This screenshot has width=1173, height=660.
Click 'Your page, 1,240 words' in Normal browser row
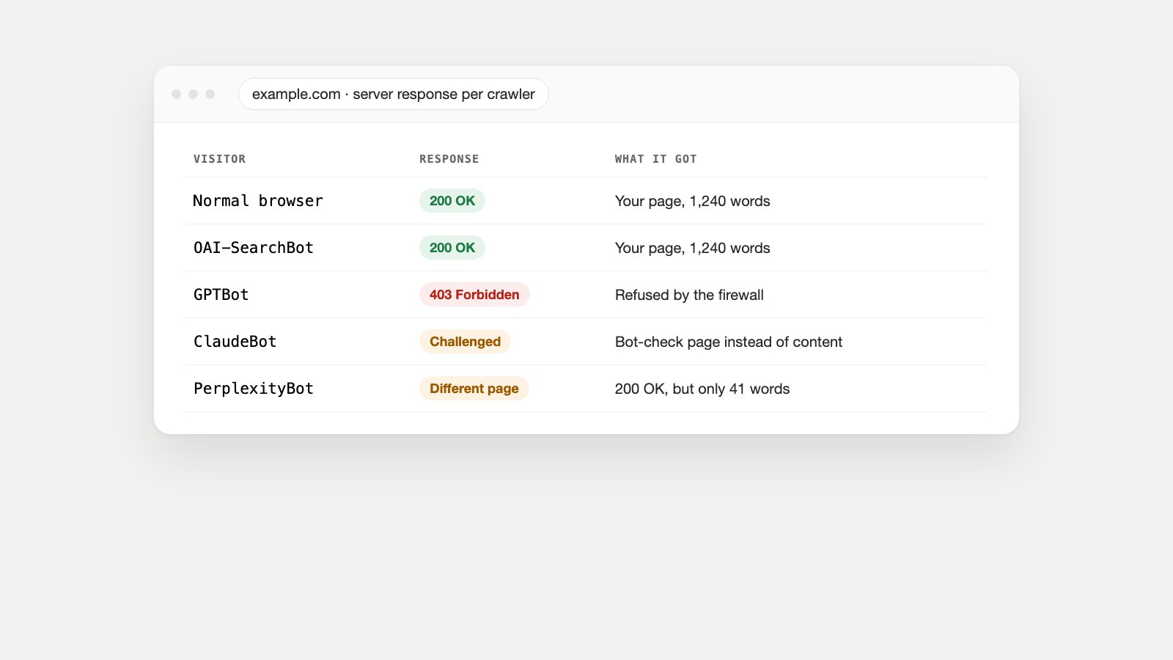[693, 201]
